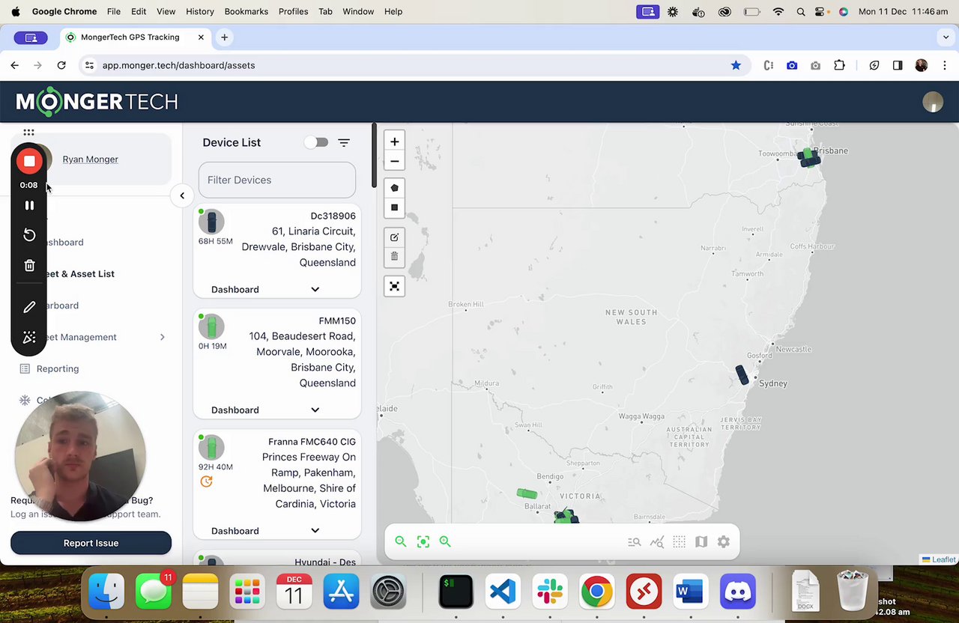959x623 pixels.
Task: Reload the page
Action: [x=61, y=65]
